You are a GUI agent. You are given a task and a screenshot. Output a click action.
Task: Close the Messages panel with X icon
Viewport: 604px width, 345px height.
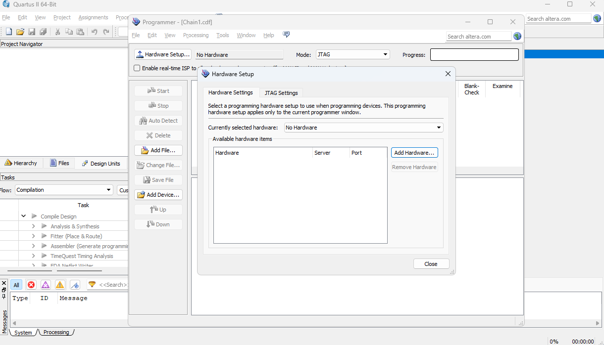[x=4, y=283]
